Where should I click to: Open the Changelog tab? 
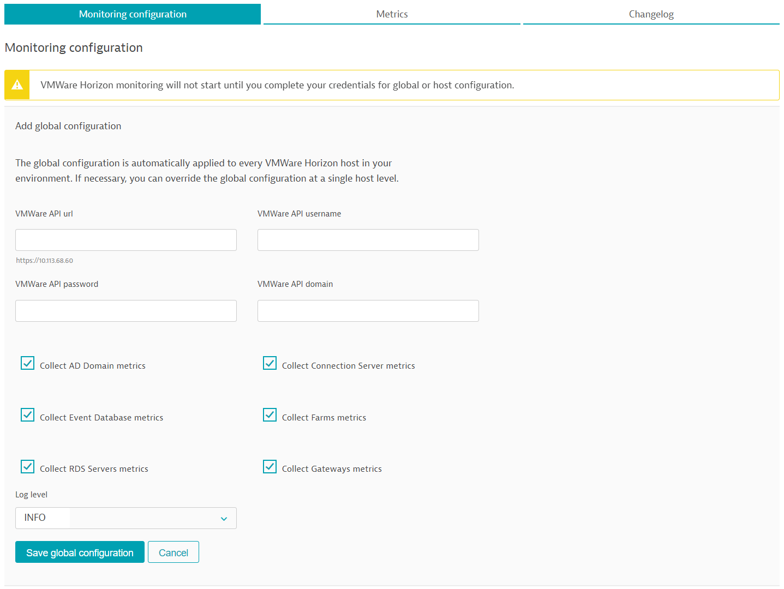coord(651,14)
